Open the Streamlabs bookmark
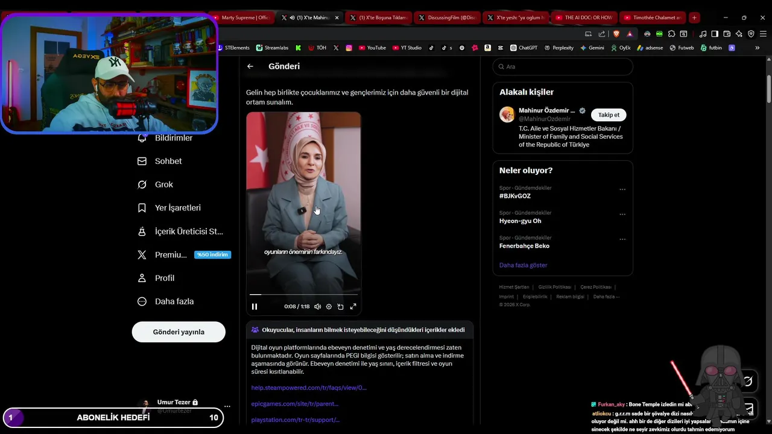The width and height of the screenshot is (772, 434). tap(272, 48)
